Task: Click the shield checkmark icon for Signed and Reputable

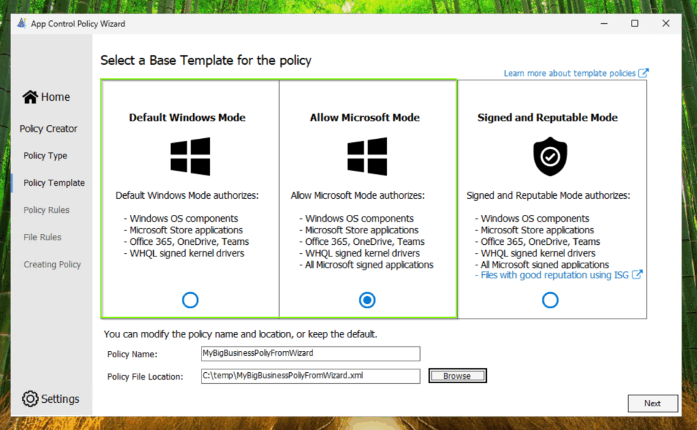Action: coord(550,156)
